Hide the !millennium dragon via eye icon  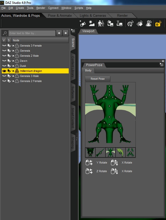pos(4,71)
